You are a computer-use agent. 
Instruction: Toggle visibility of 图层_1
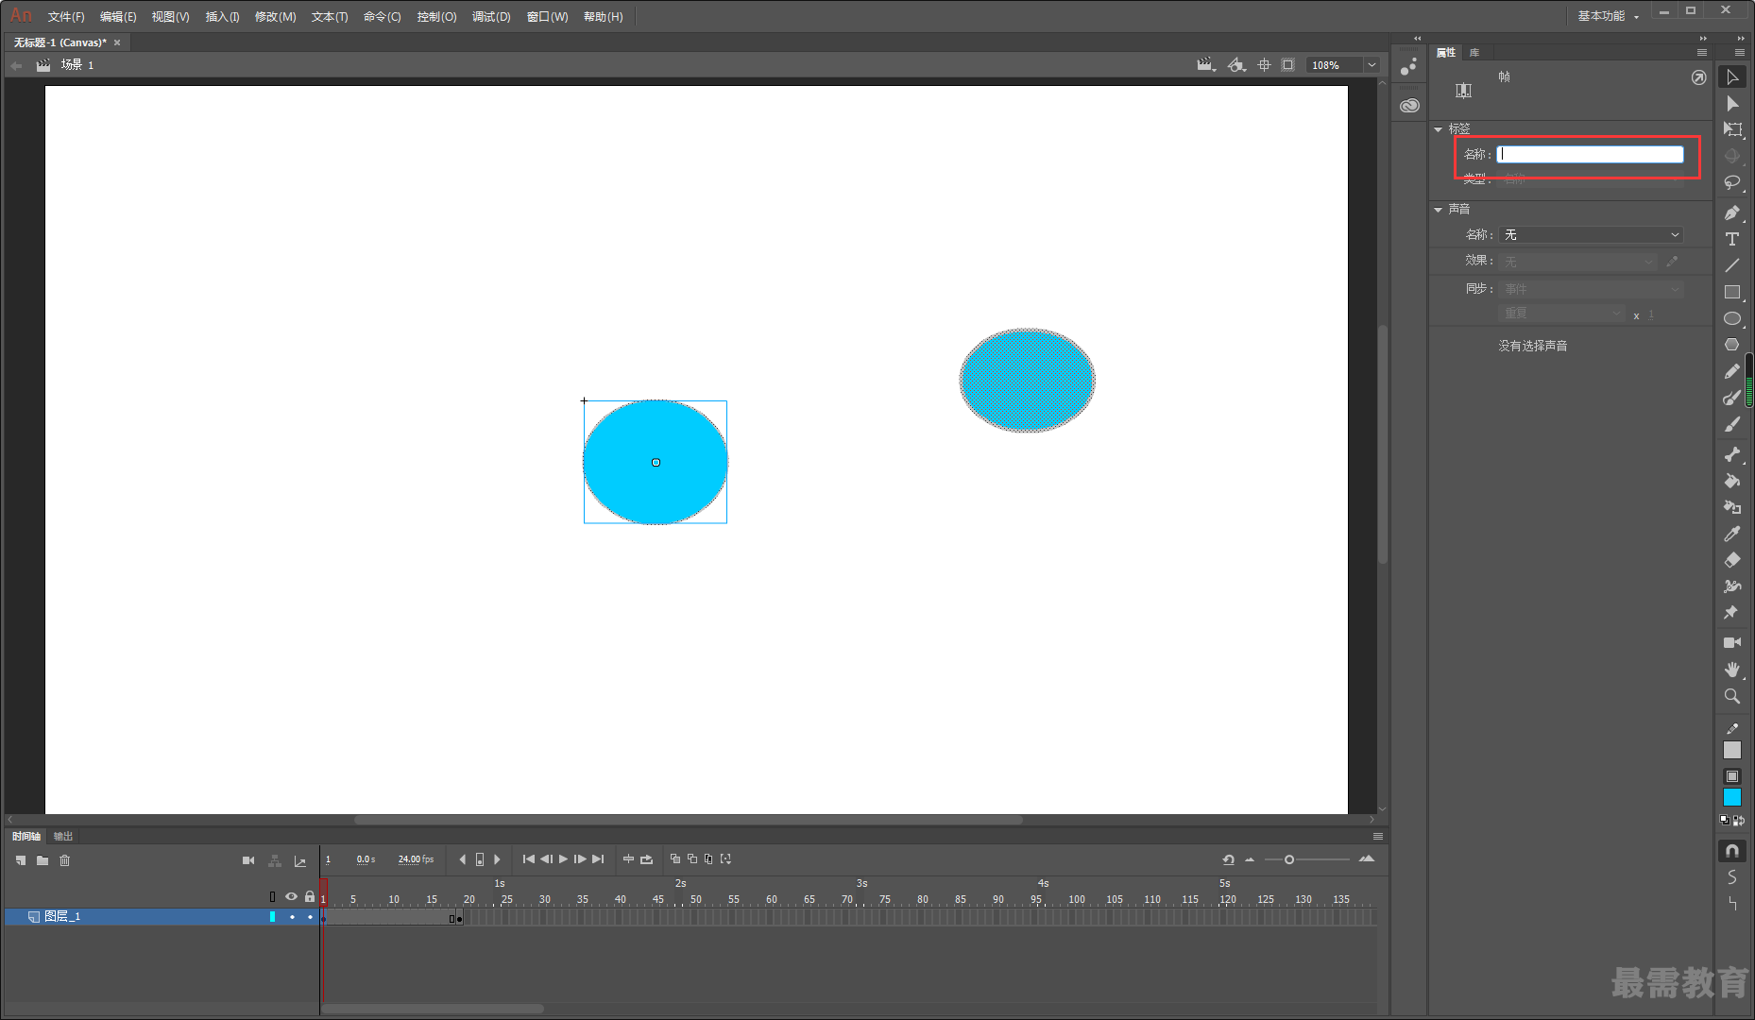click(x=292, y=917)
